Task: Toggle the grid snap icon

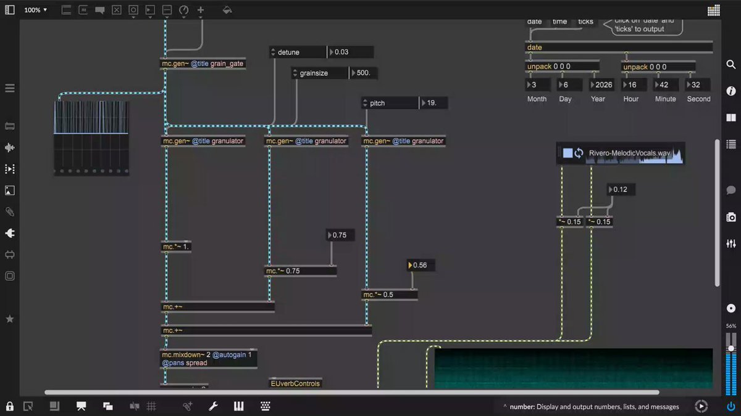Action: [x=151, y=406]
